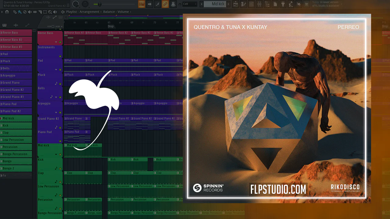This screenshot has height=219, width=390.
Task: Collapse the Pad track group arrow
Action: click(56, 70)
